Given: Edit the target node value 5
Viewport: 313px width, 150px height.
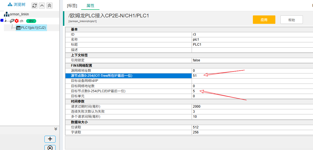Looking at the screenshot, I should click(252, 91).
